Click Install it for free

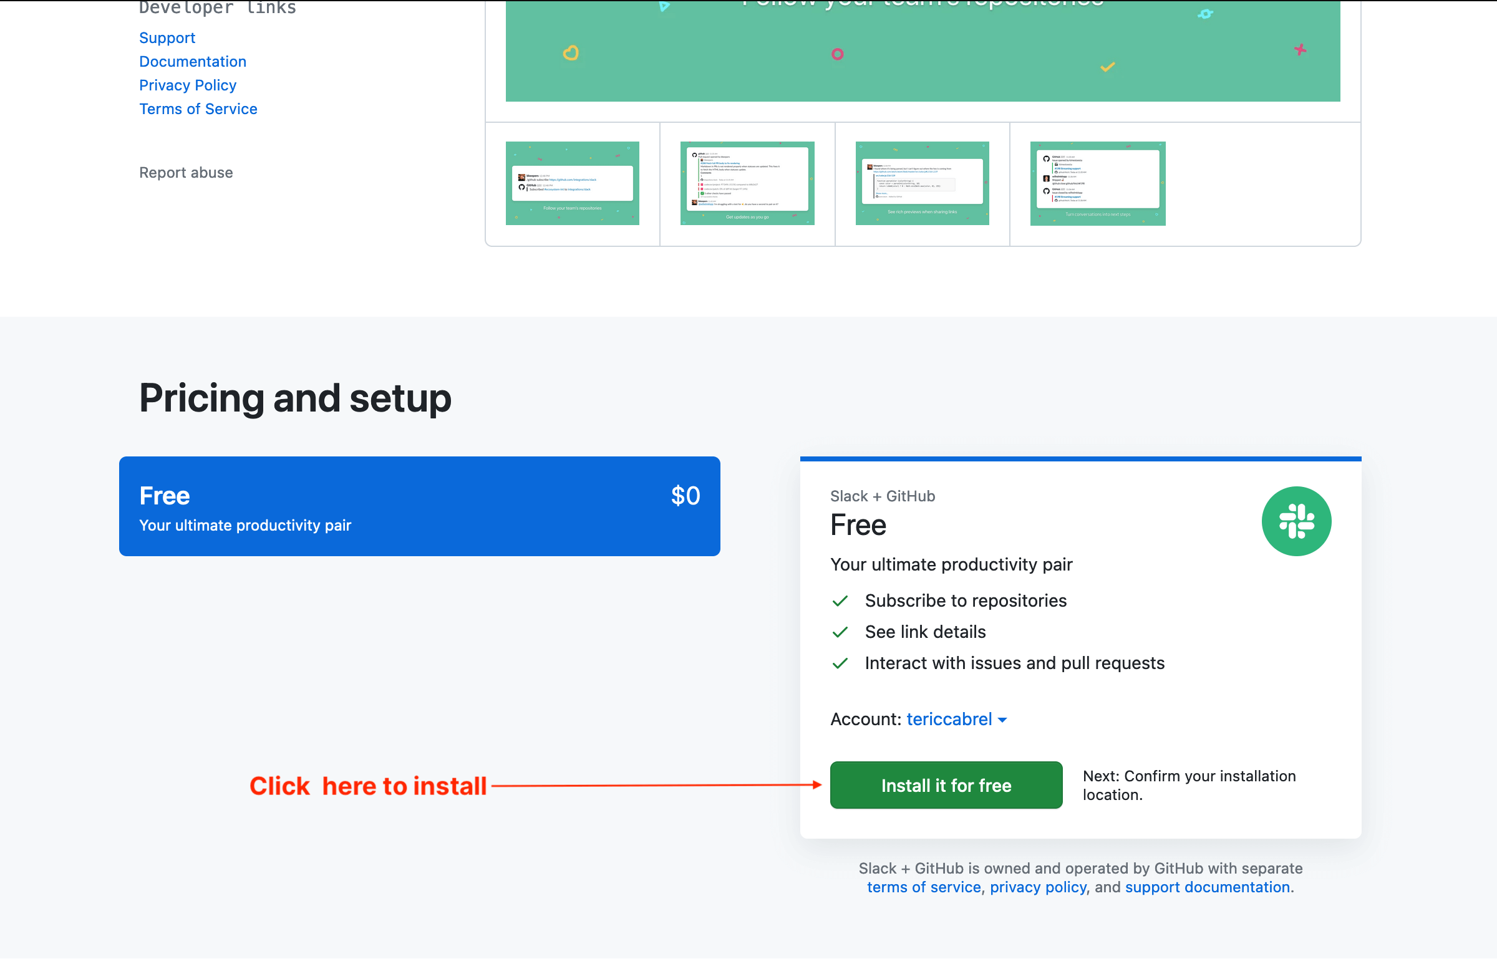pyautogui.click(x=946, y=785)
